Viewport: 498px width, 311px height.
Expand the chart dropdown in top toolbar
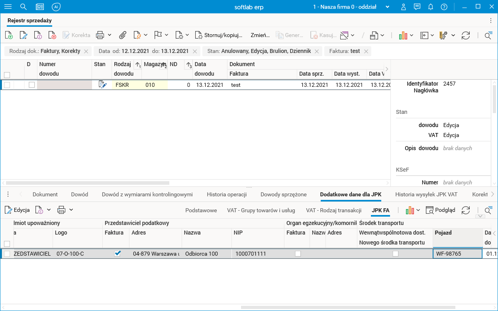412,35
